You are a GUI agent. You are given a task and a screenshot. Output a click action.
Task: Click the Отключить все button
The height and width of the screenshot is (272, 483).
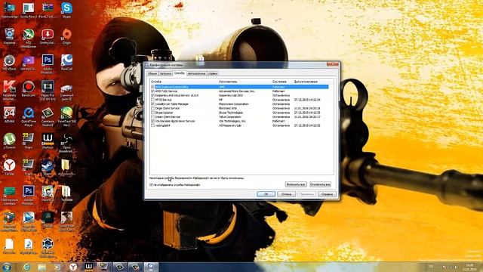320,184
